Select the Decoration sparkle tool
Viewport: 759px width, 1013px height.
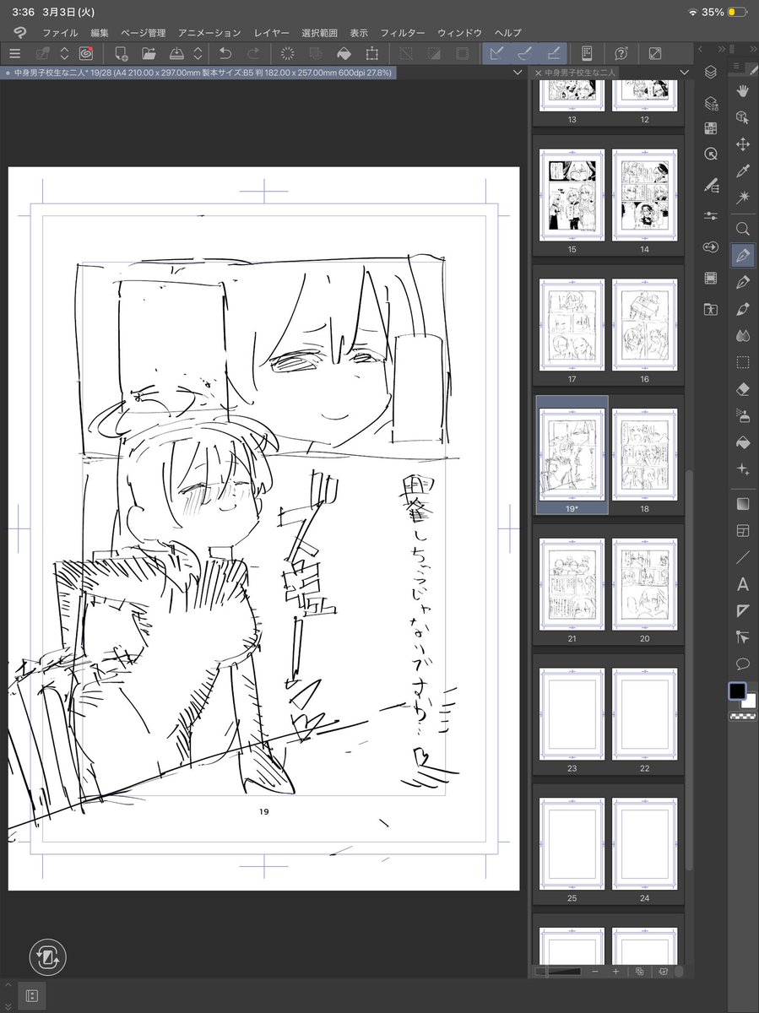(x=743, y=469)
